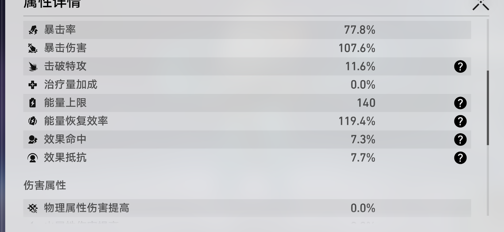This screenshot has width=504, height=232.
Task: Click the crit damage (暴击伤害) icon
Action: (x=33, y=48)
